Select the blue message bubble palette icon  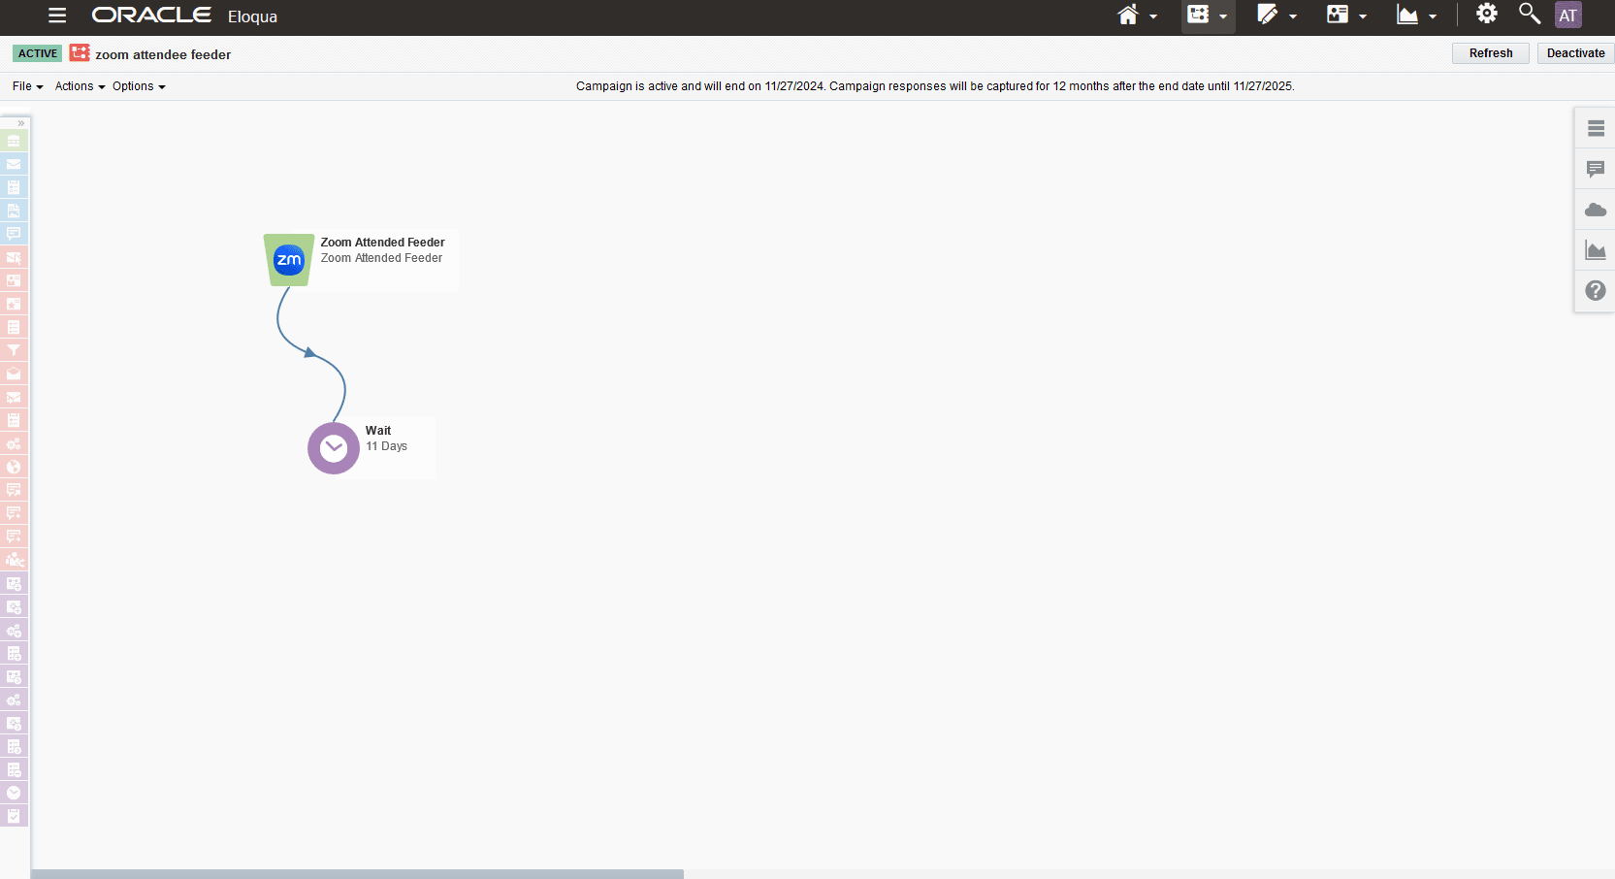pyautogui.click(x=14, y=234)
